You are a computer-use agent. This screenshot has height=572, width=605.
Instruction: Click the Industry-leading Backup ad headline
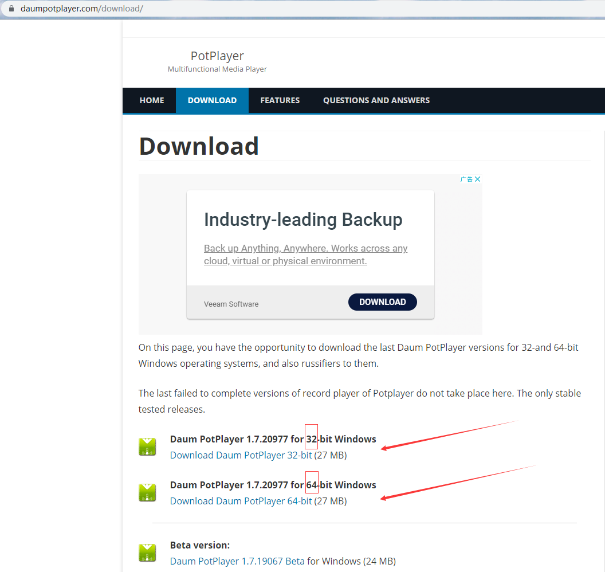click(x=303, y=220)
